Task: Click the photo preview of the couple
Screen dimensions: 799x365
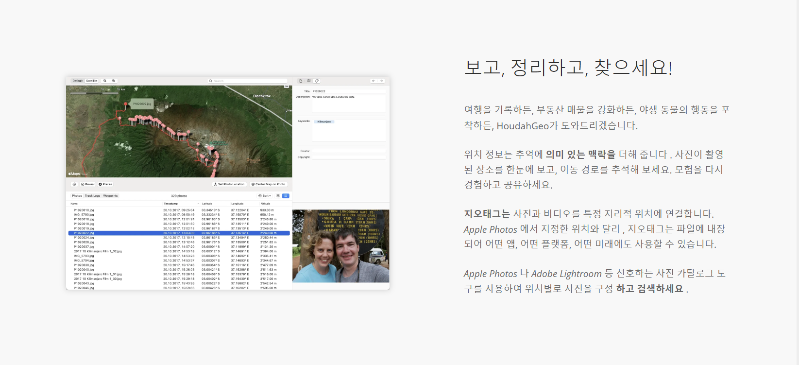Action: (x=341, y=246)
